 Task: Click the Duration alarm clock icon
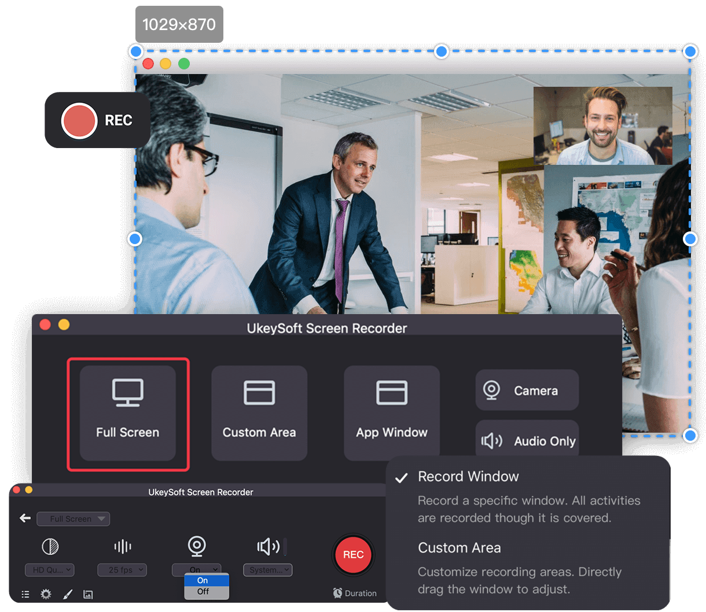[337, 593]
